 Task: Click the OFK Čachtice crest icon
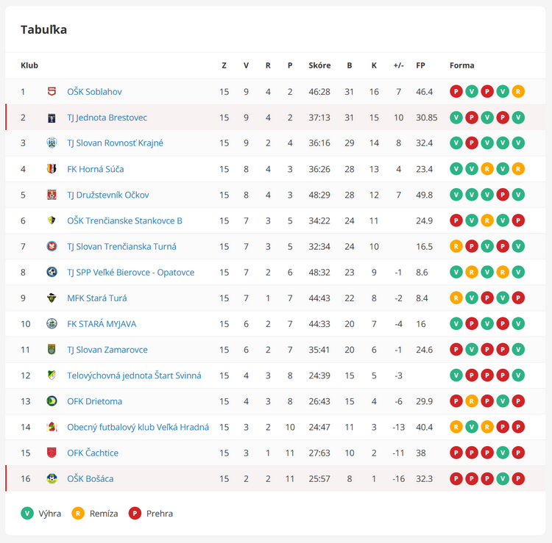(x=52, y=453)
